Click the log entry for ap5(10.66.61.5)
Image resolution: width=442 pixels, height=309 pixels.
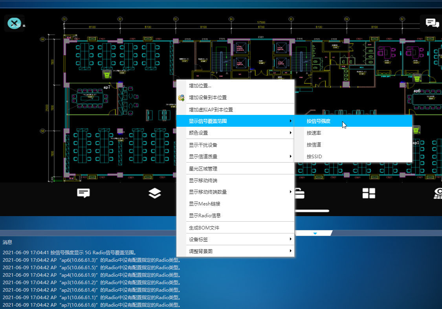coord(92,268)
